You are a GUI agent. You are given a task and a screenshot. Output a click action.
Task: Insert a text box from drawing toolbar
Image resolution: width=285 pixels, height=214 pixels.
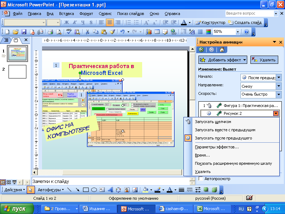(x=102, y=190)
